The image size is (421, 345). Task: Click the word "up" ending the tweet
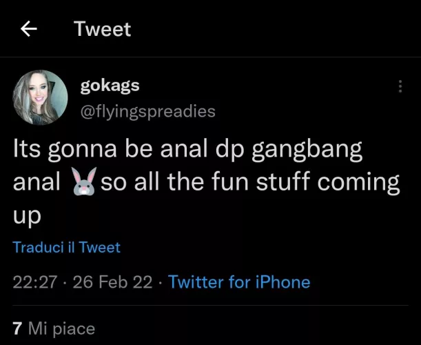(28, 215)
